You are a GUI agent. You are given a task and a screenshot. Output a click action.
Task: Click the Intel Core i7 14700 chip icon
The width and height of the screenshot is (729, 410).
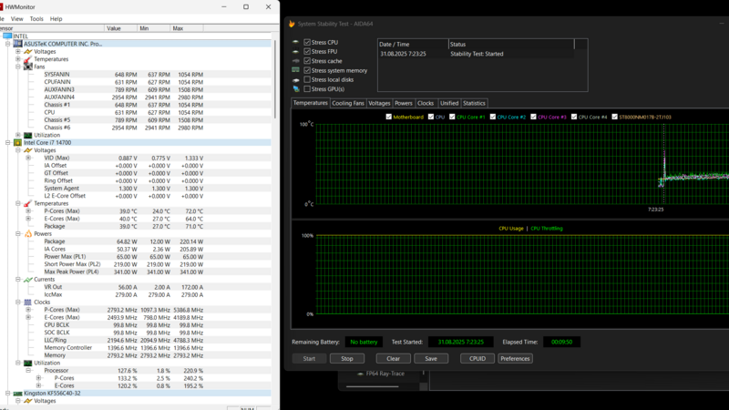point(17,143)
